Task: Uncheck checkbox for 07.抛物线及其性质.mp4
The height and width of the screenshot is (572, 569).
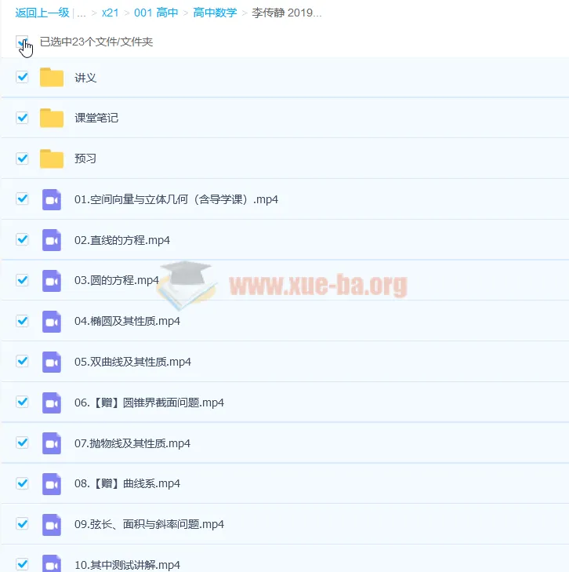Action: click(22, 443)
